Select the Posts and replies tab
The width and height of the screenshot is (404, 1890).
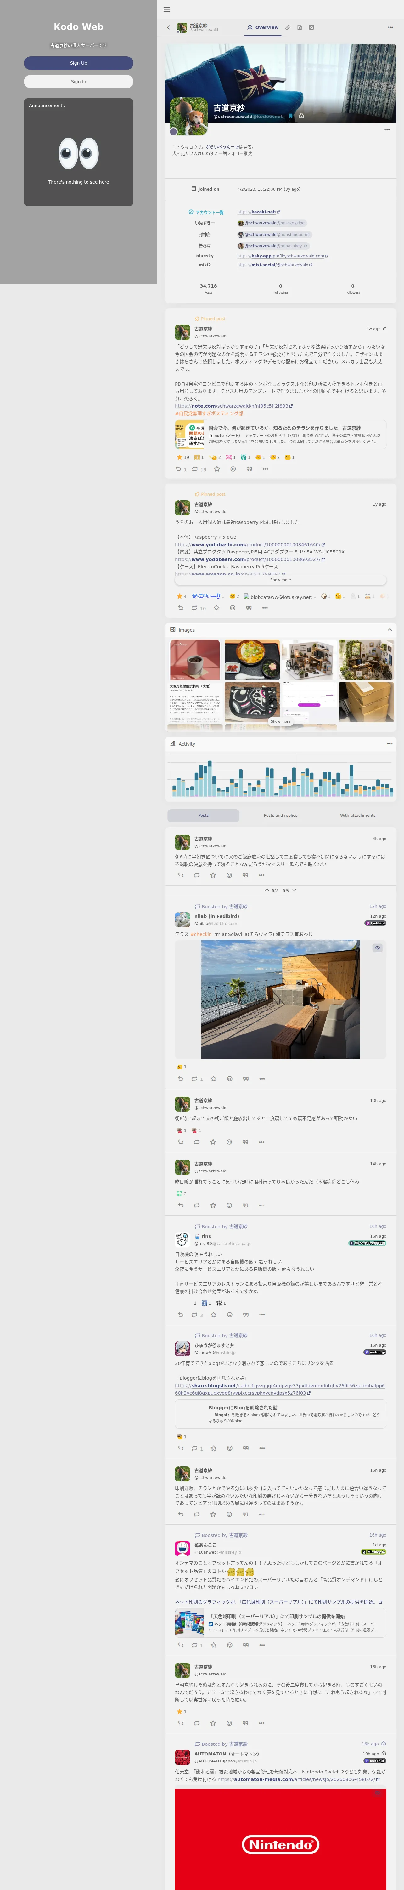tap(281, 815)
